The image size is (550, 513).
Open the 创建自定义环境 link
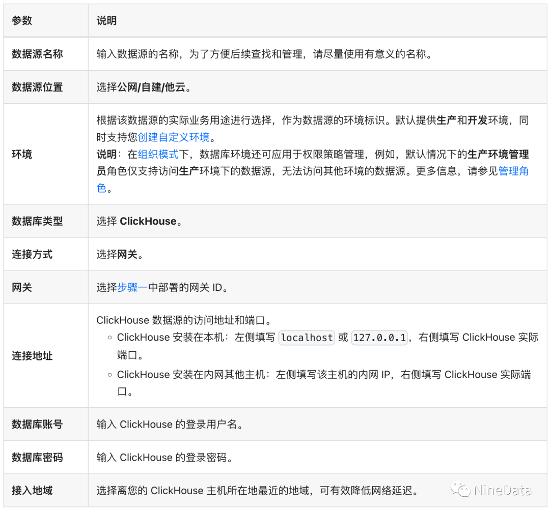174,137
